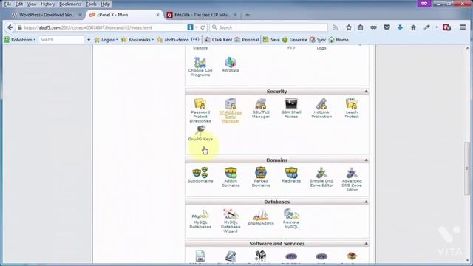The width and height of the screenshot is (473, 266).
Task: Collapse the Software and Services section
Action: click(366, 243)
